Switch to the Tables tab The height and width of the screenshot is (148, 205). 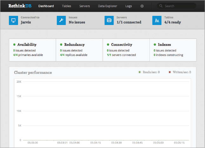pos(67,6)
